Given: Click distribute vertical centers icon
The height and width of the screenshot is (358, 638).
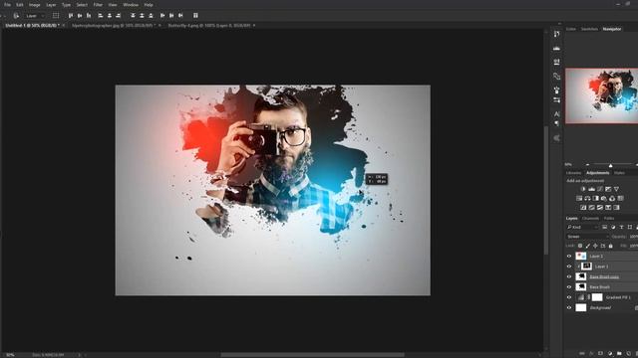Looking at the screenshot, I should (x=142, y=16).
